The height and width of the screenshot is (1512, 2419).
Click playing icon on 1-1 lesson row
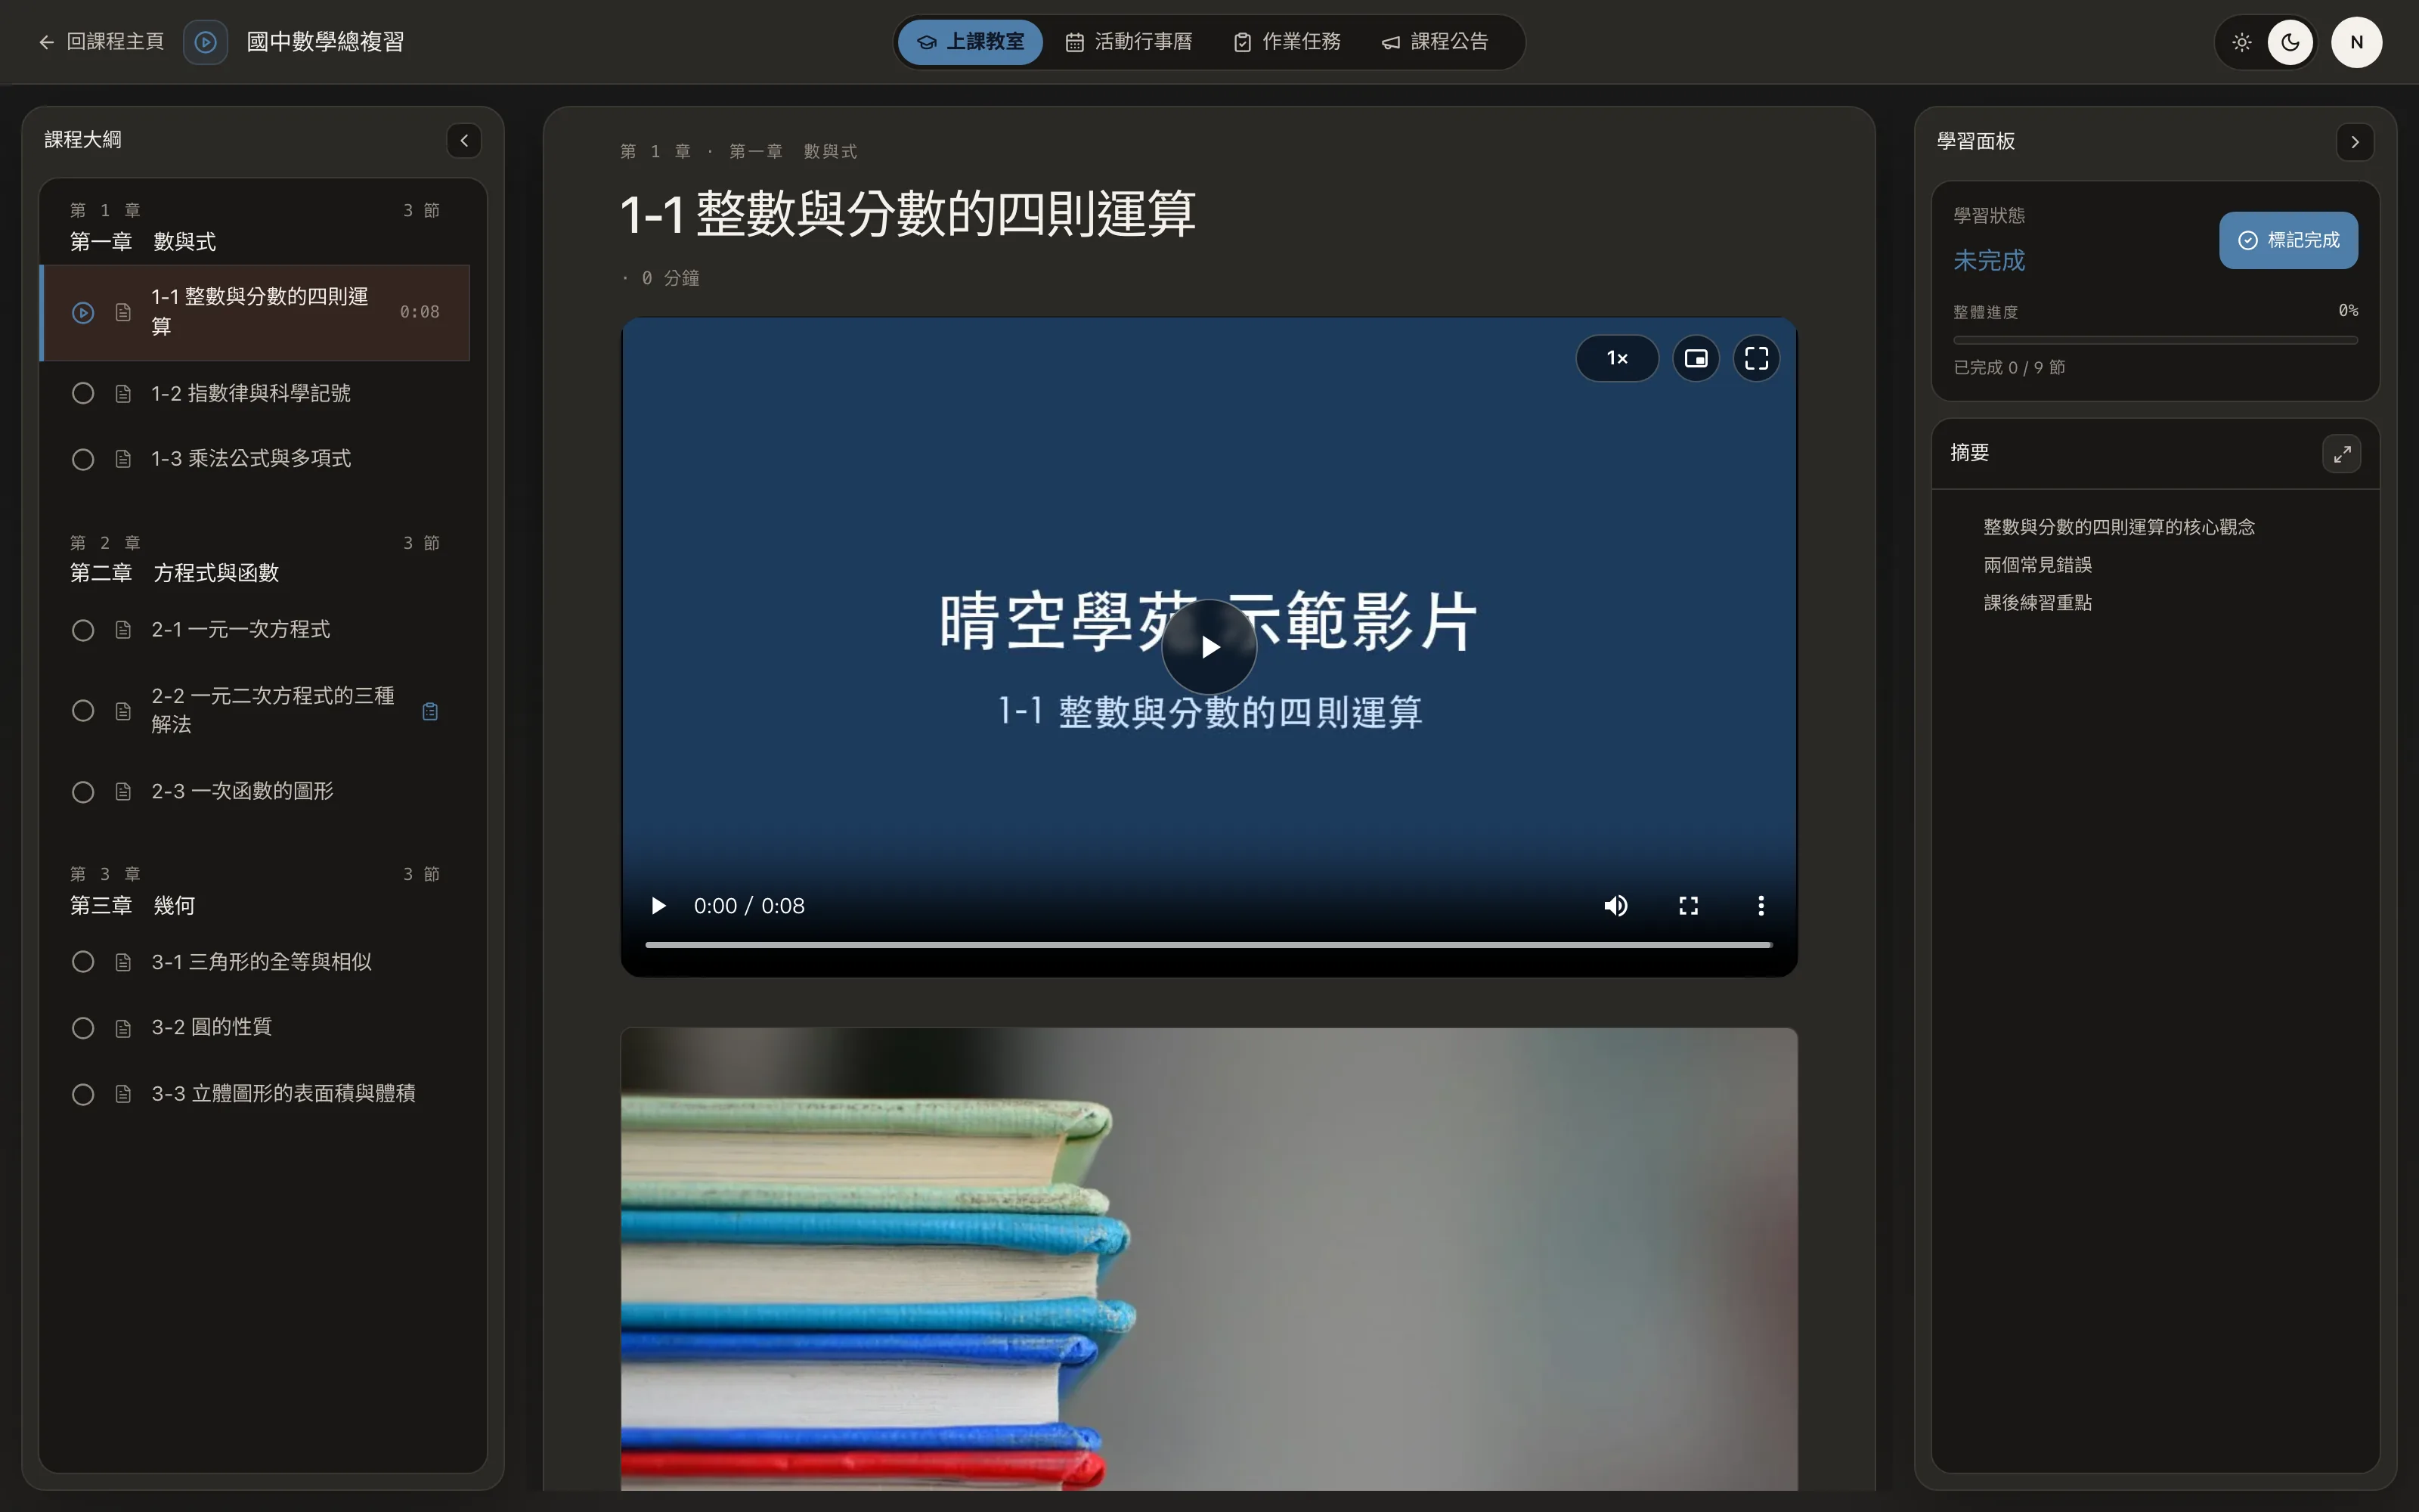(83, 313)
